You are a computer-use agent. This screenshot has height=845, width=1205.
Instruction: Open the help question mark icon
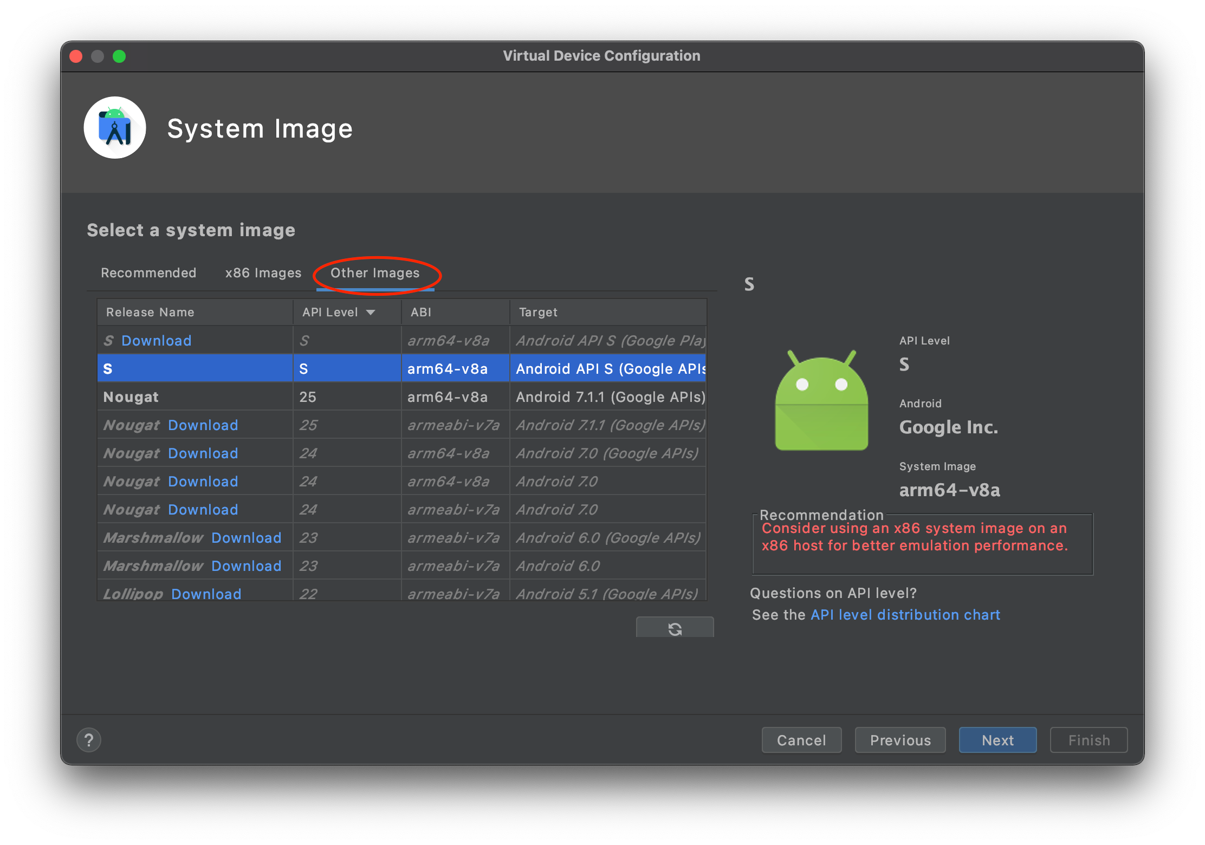tap(89, 740)
